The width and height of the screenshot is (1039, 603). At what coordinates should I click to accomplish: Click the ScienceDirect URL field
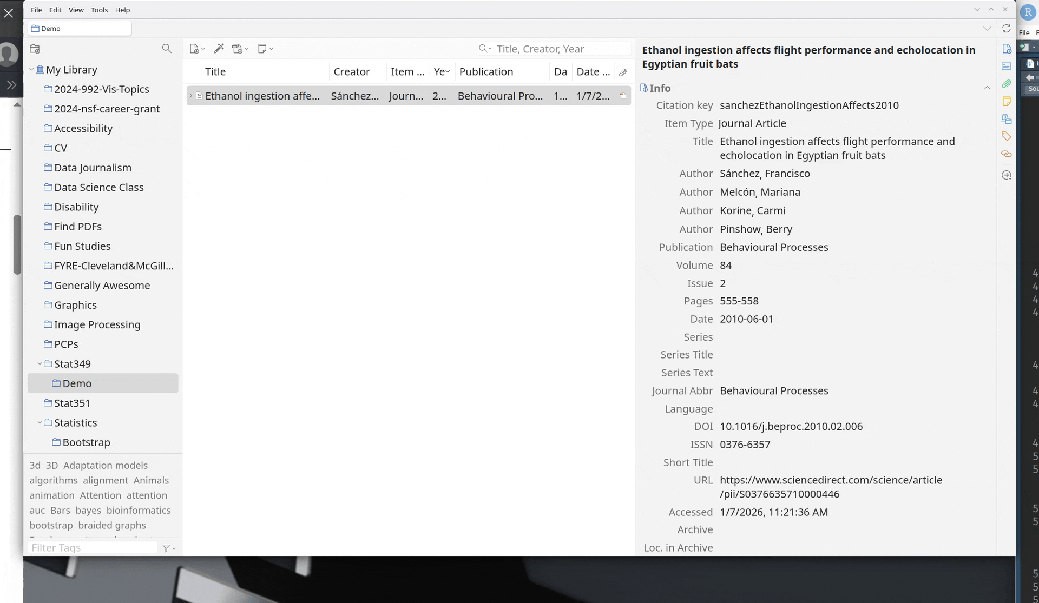[x=830, y=487]
